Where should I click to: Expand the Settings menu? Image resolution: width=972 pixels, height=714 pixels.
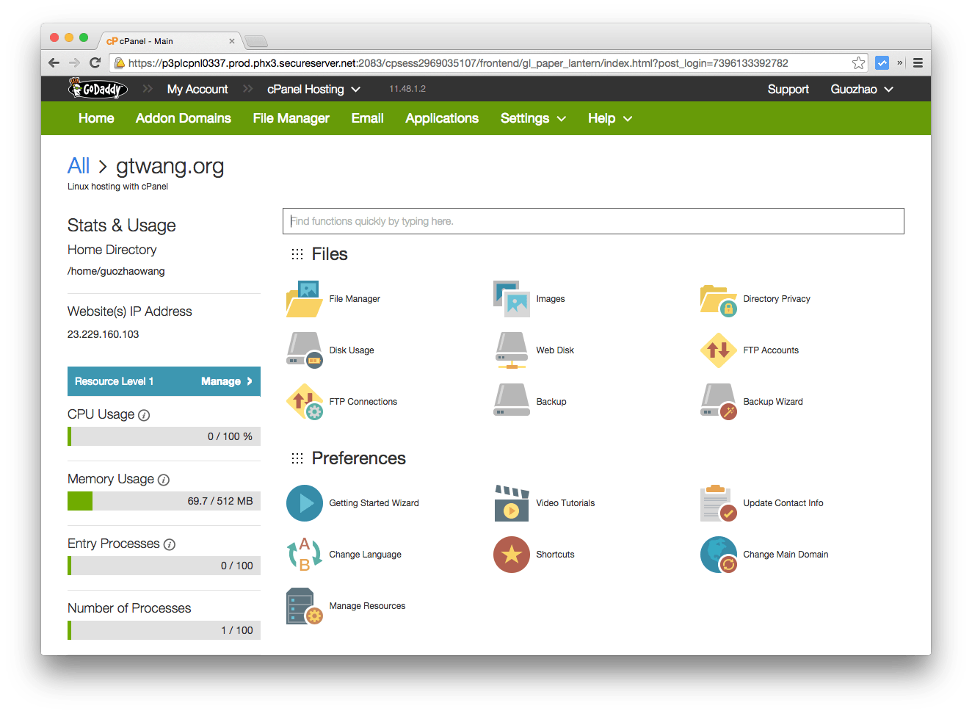(x=533, y=118)
